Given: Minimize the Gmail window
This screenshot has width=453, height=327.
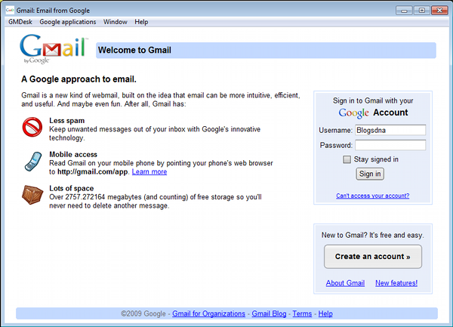Looking at the screenshot, I should coord(404,11).
